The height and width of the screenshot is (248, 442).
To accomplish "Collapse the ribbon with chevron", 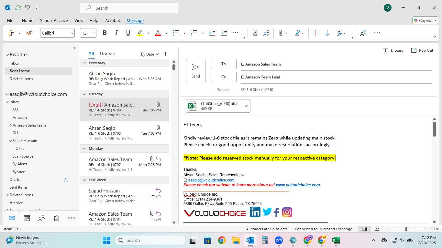I will pos(435,36).
